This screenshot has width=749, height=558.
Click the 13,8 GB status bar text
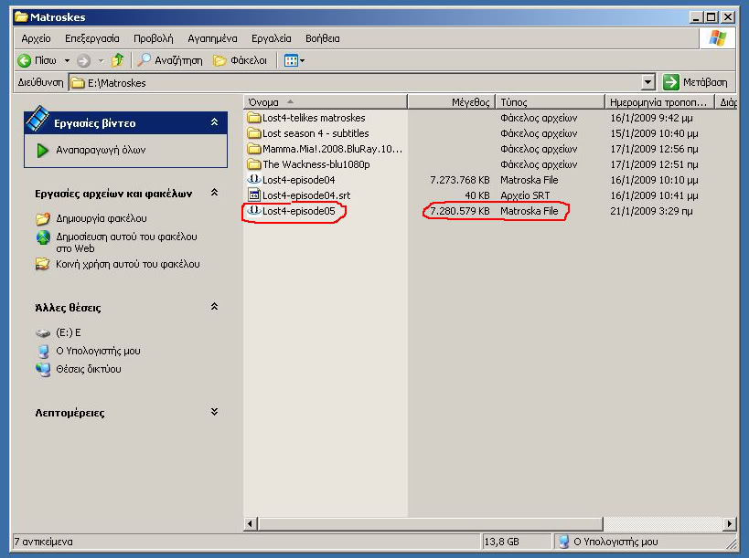point(501,542)
